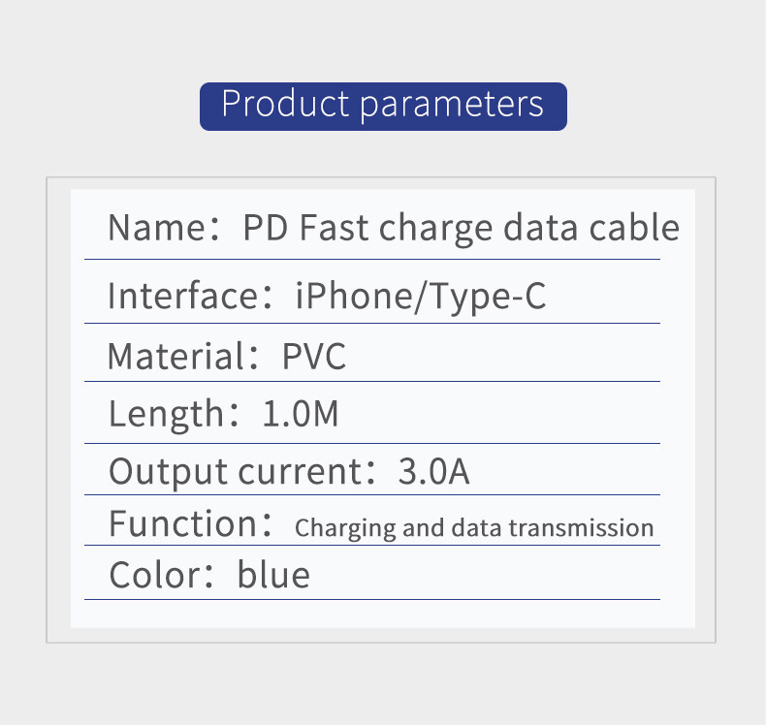Click the divider line under the Name row
This screenshot has height=725, width=766.
tap(372, 260)
